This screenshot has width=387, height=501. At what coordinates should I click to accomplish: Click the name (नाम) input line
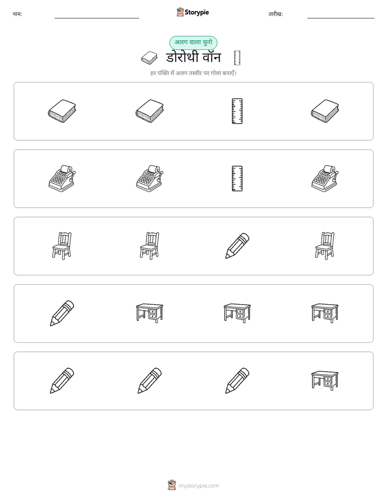click(x=96, y=18)
